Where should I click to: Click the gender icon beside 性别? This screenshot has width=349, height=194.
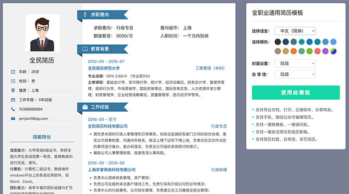[13, 81]
